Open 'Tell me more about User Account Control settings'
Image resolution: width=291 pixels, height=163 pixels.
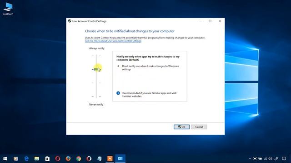click(113, 41)
